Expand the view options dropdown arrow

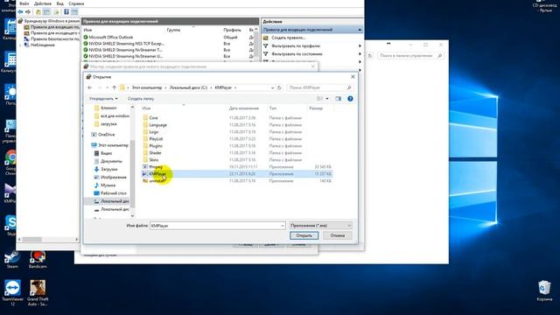pos(327,99)
